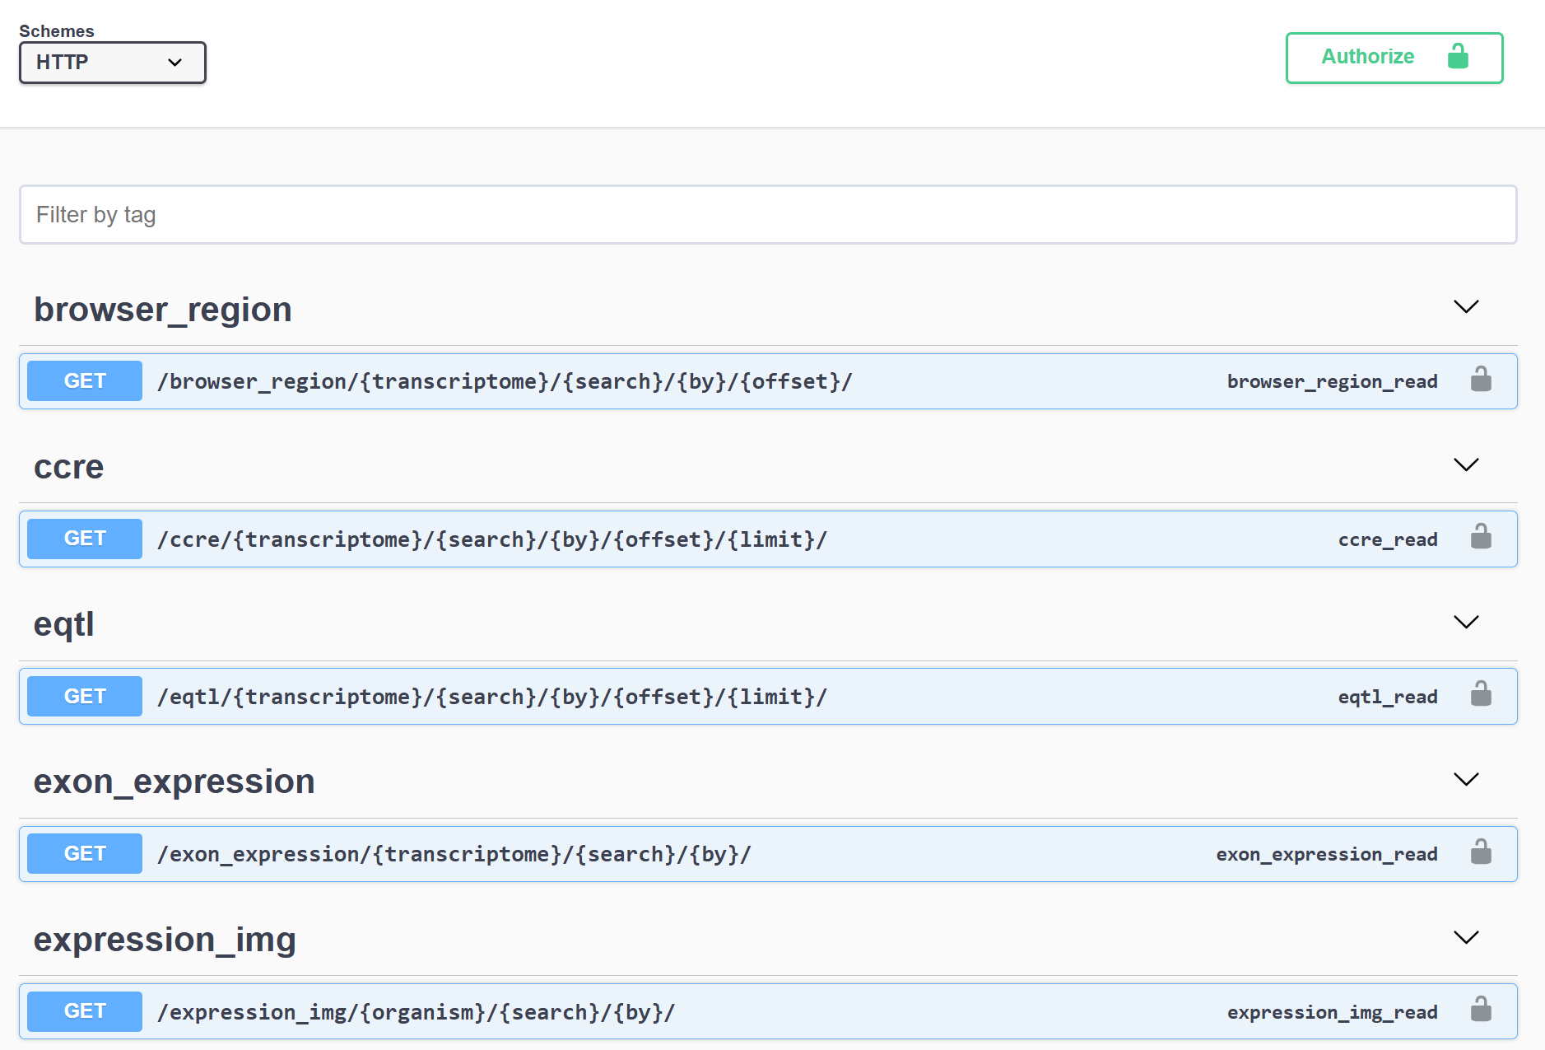
Task: Click the GET badge for expression_img
Action: click(85, 1011)
